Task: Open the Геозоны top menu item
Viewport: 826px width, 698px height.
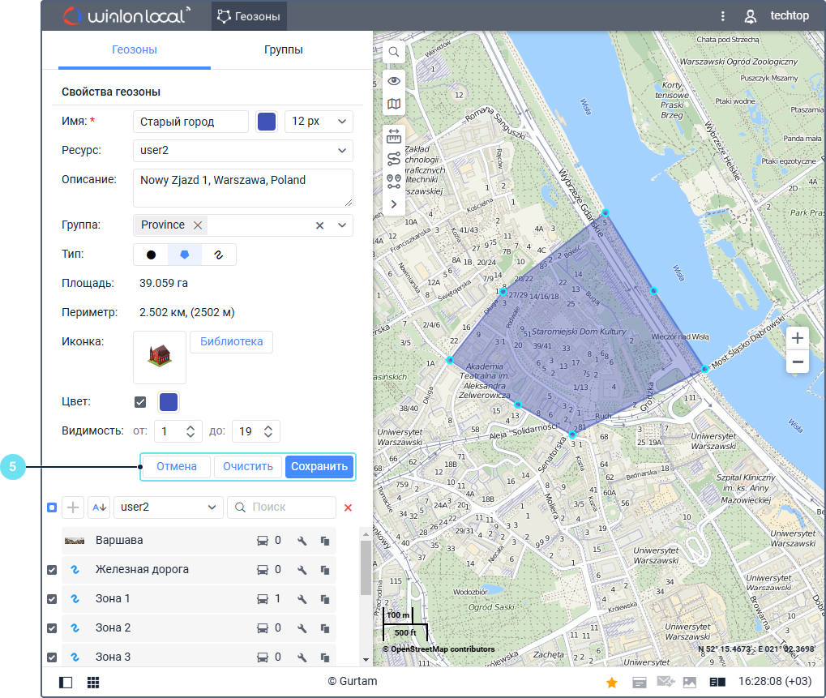Action: click(x=249, y=16)
